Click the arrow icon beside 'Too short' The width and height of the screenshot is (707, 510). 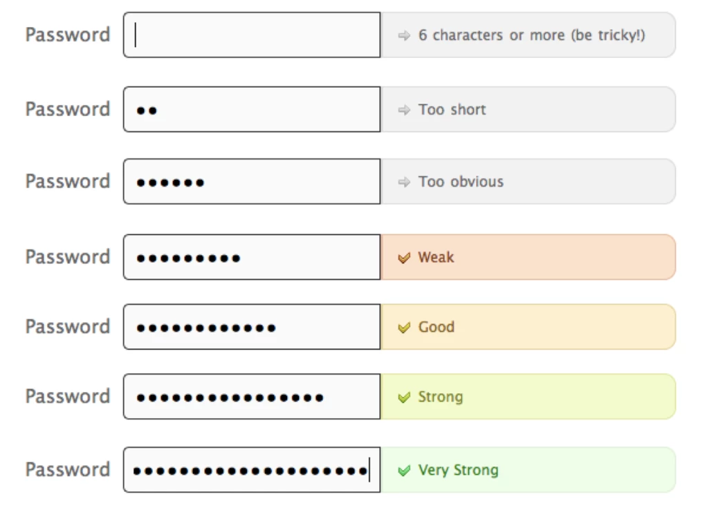404,110
